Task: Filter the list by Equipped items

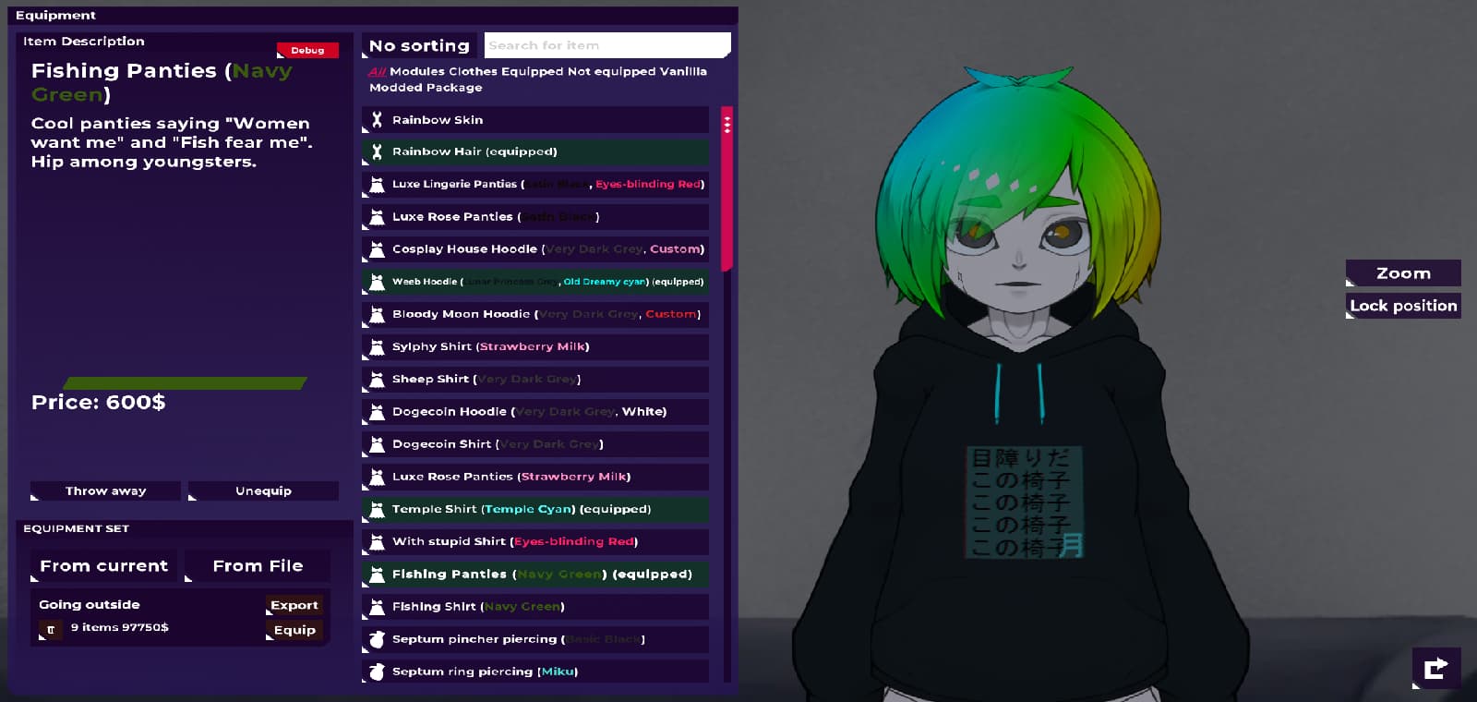Action: pos(533,71)
